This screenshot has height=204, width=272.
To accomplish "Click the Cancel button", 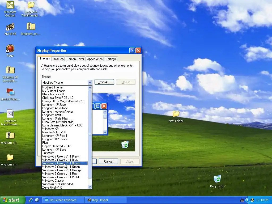I will coord(108,161).
